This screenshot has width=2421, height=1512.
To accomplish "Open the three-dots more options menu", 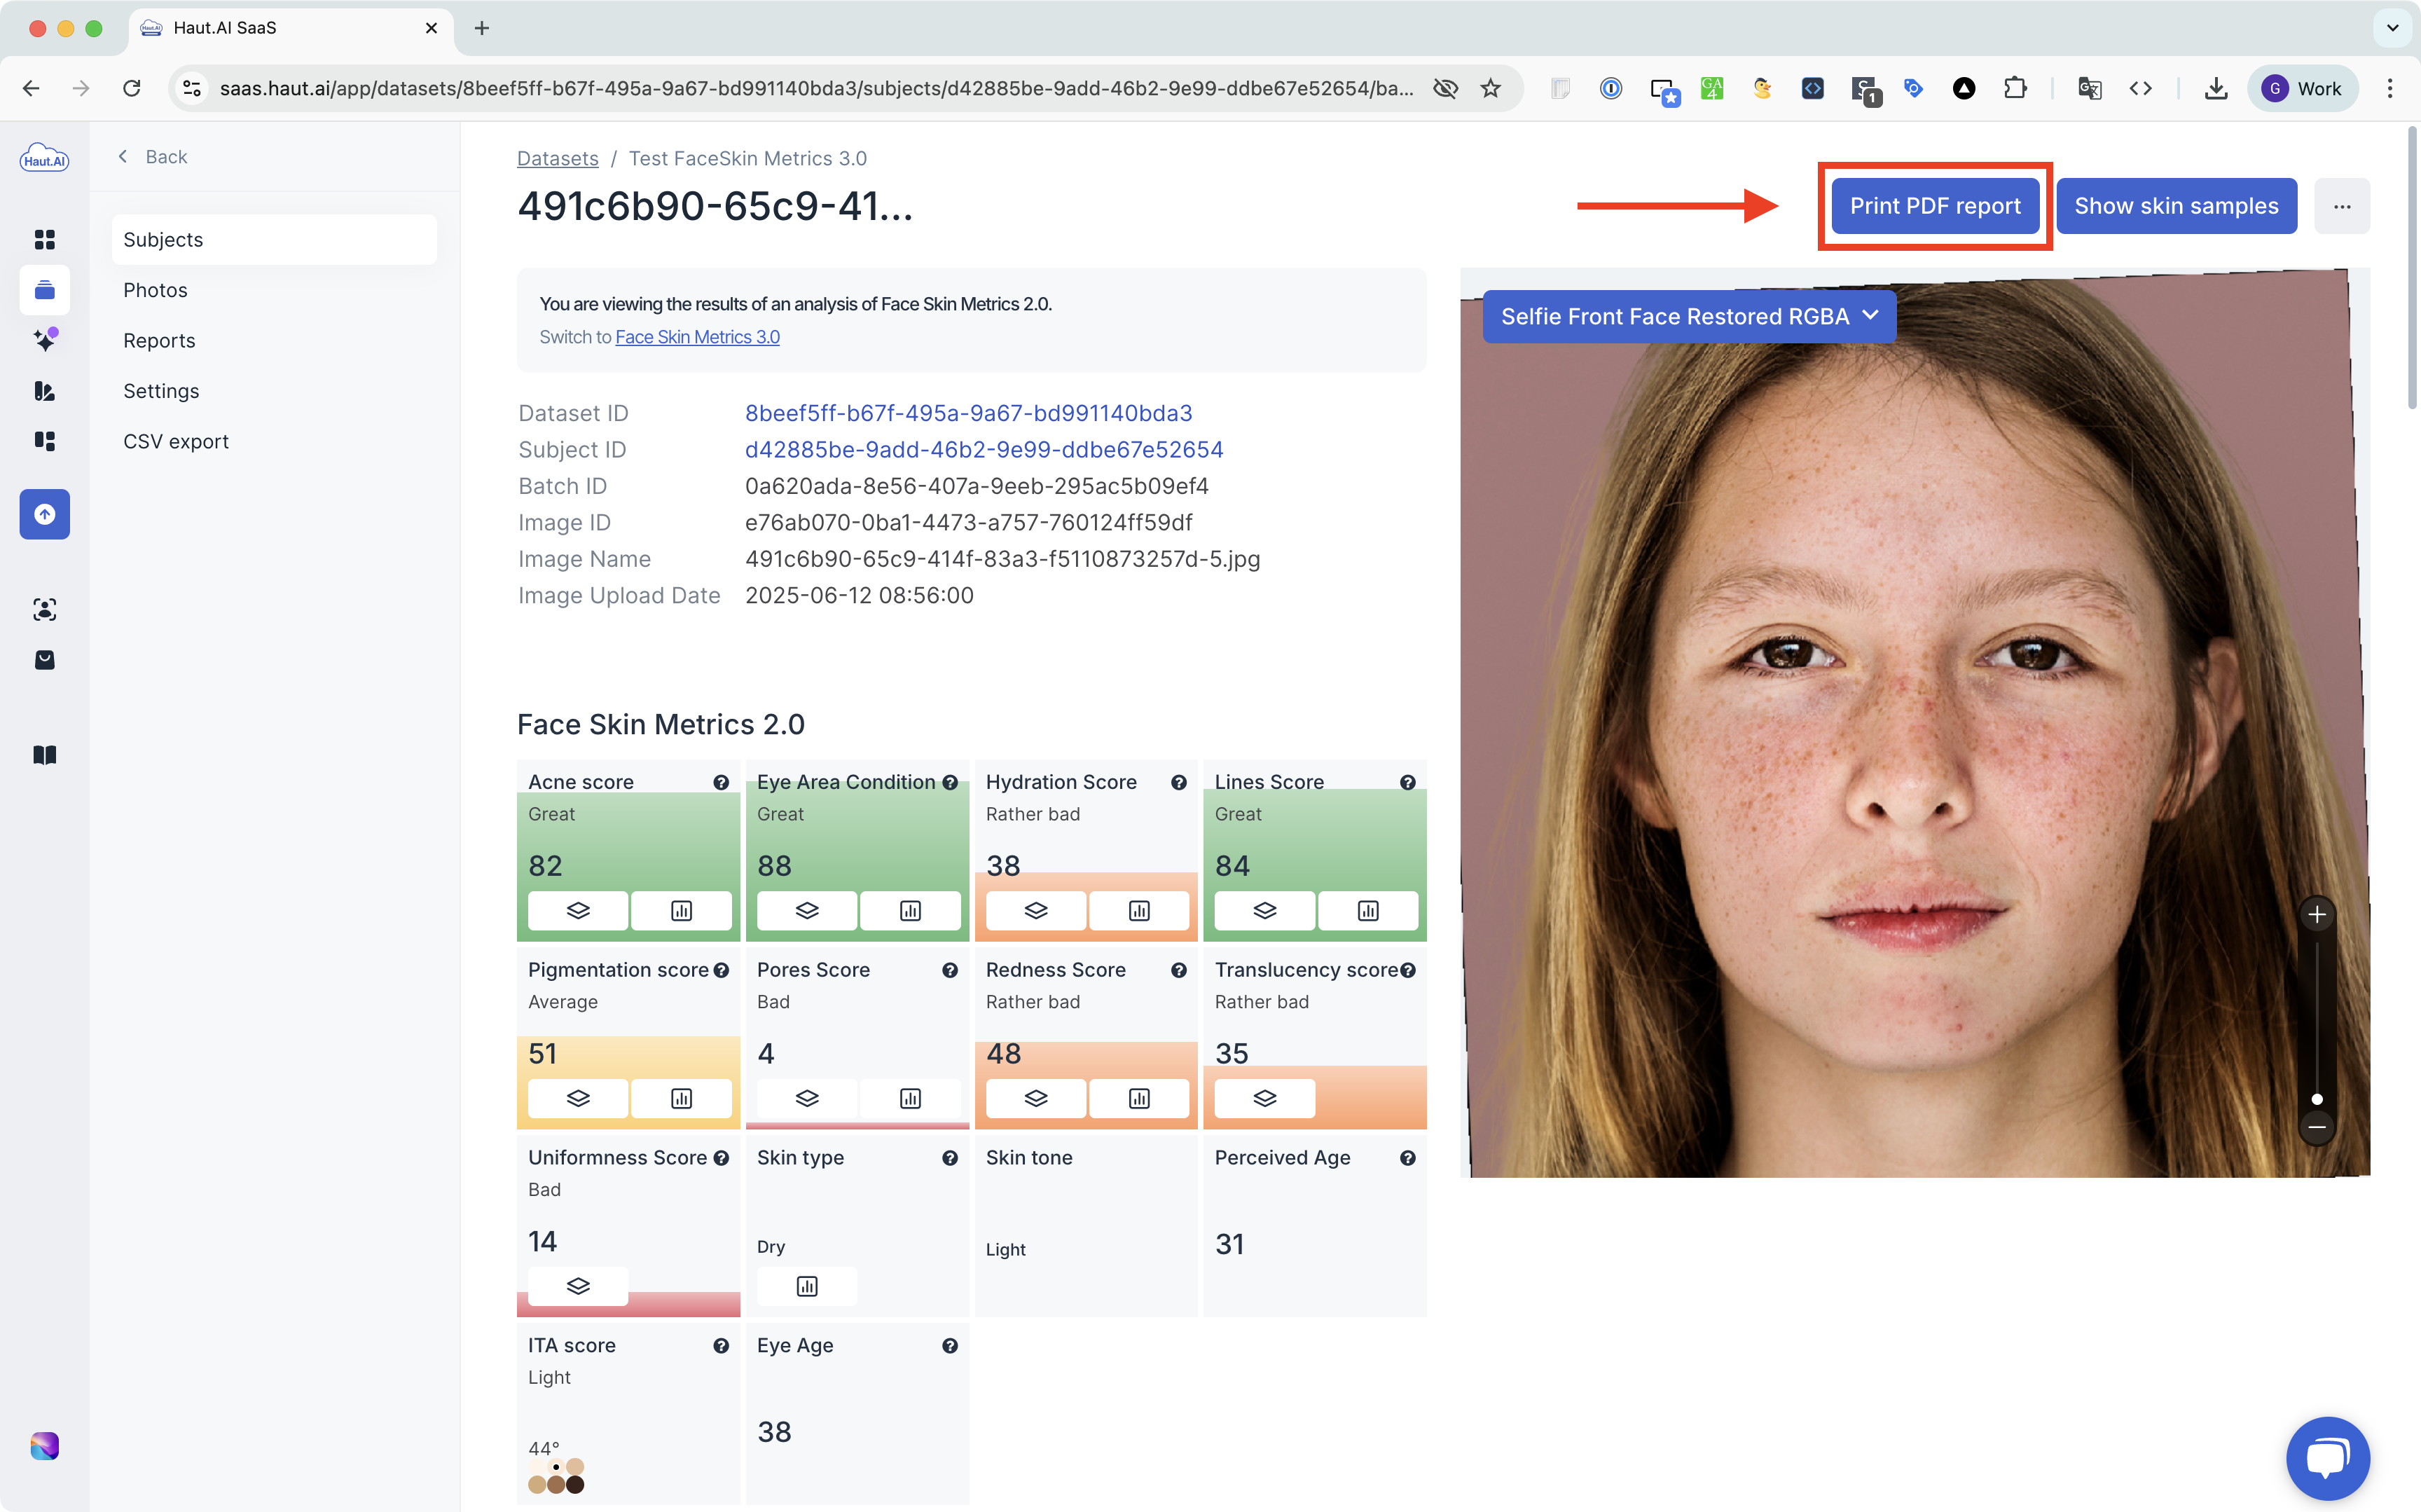I will tap(2341, 206).
